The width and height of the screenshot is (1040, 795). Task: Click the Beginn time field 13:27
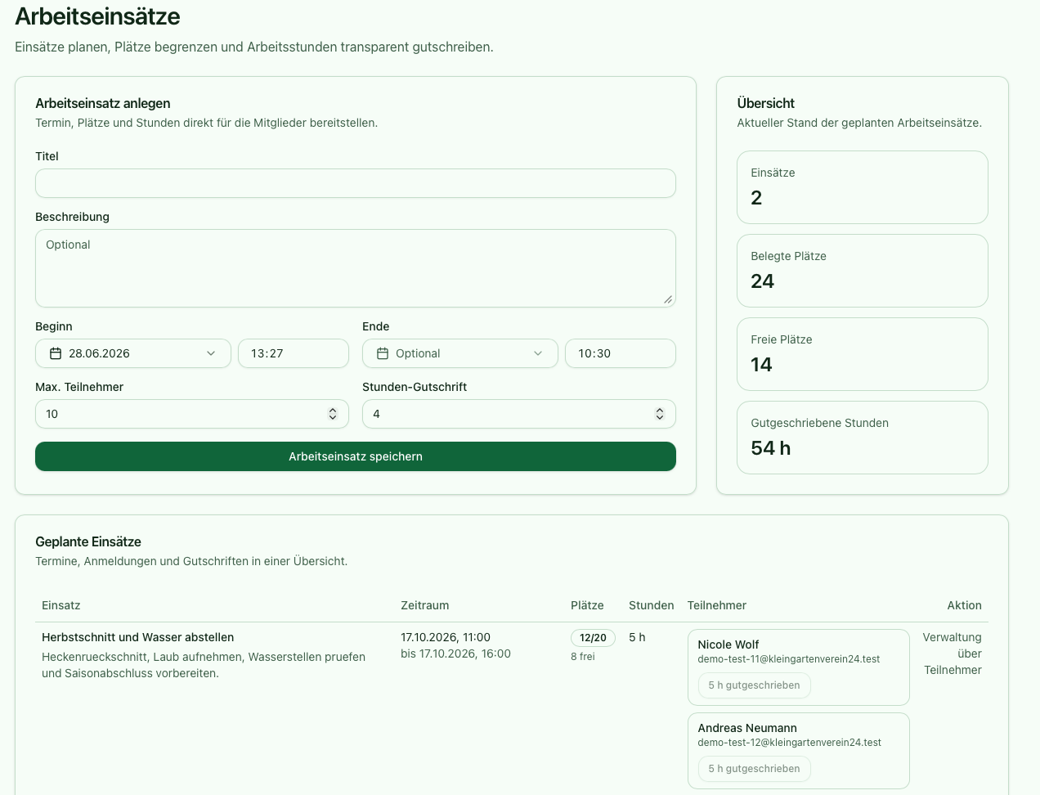point(294,353)
